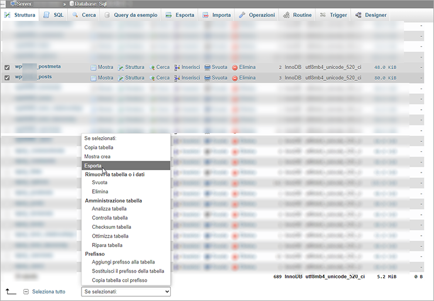Viewport: 434px width, 301px height.
Task: Select Ripara tabella in the list
Action: pos(107,245)
